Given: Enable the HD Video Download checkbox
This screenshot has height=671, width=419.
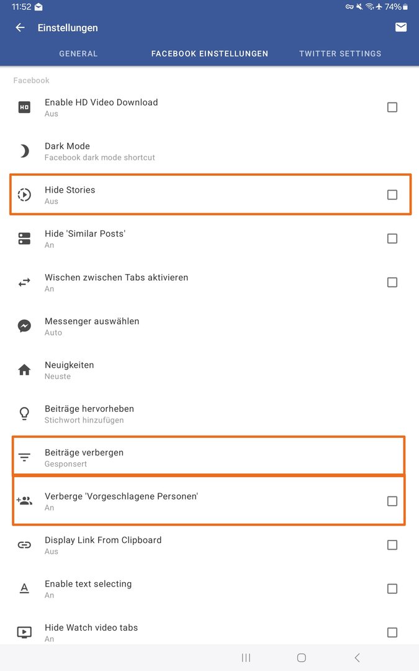Looking at the screenshot, I should (x=392, y=107).
